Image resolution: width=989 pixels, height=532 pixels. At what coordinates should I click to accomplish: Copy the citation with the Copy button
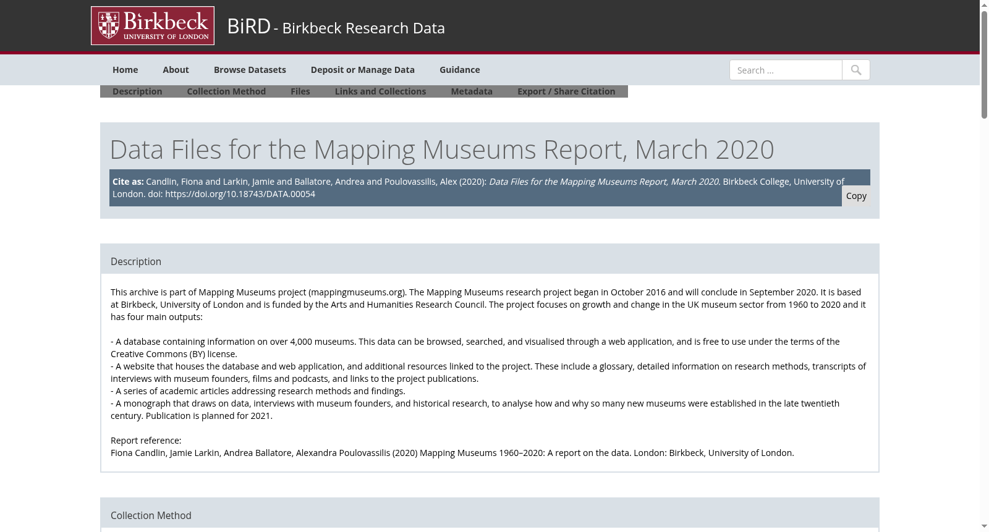[856, 196]
